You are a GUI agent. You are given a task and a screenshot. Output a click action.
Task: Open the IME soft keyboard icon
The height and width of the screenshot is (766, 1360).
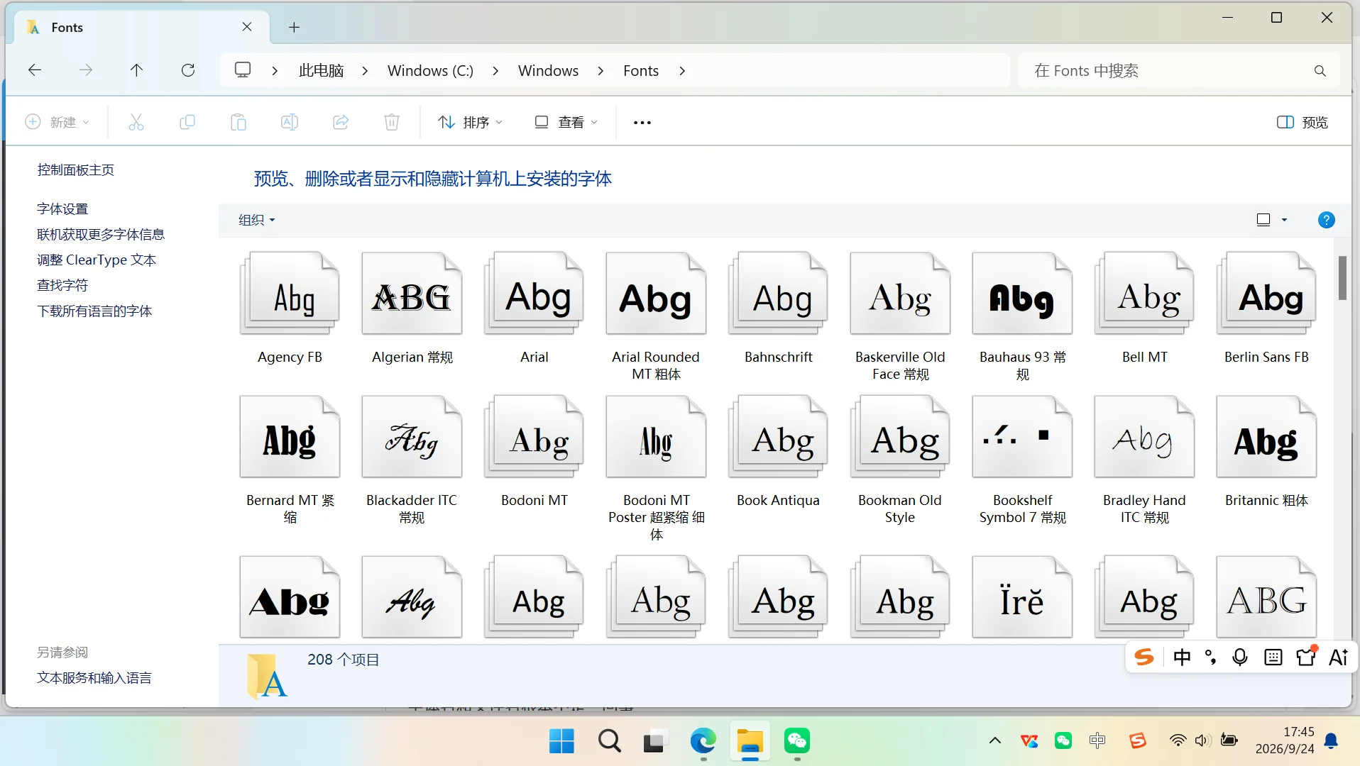[1273, 657]
